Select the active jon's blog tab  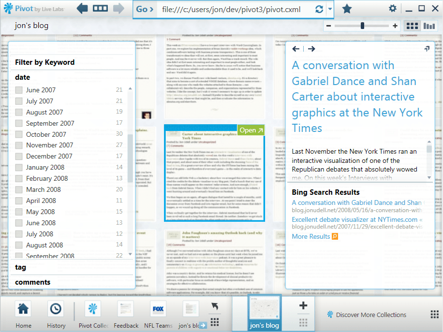coord(264,312)
